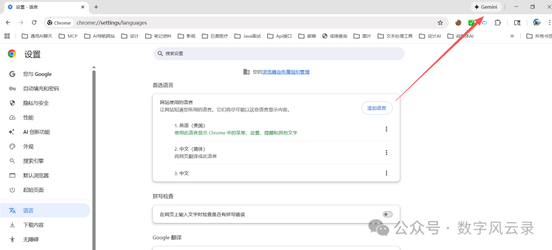Reload the page with the refresh icon
This screenshot has height=250, width=552.
[34, 22]
